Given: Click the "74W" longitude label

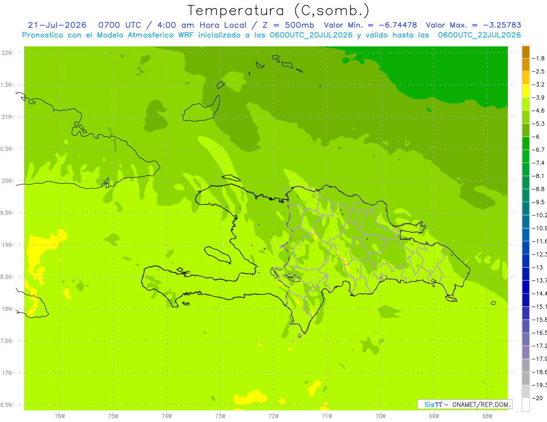Looking at the screenshot, I should pyautogui.click(x=167, y=416).
